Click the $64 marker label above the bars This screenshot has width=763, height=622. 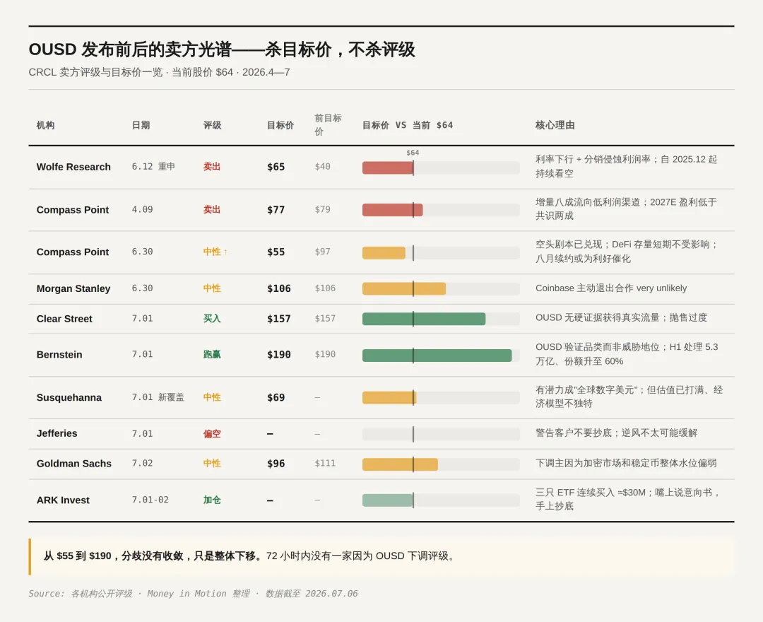coord(413,153)
